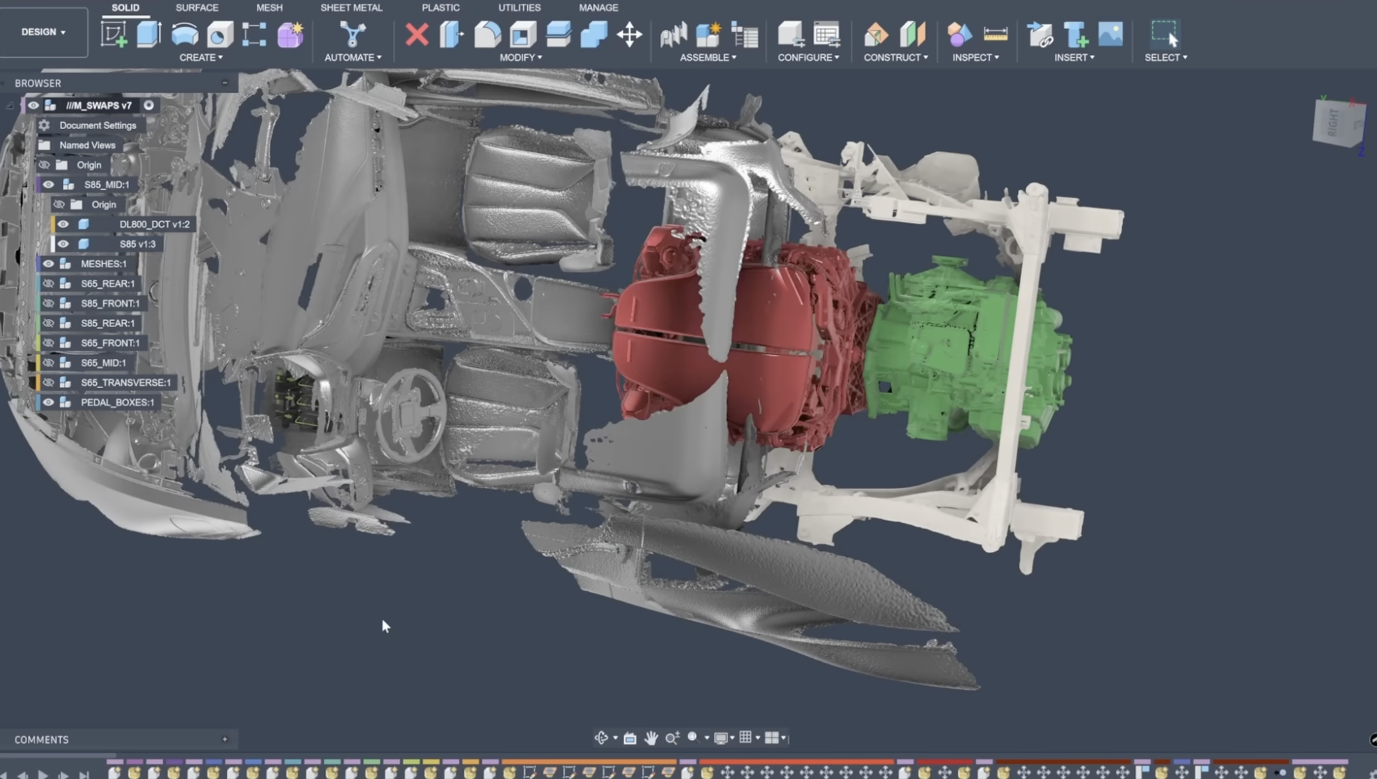Switch to the SHEET METAL tab
This screenshot has height=779, width=1377.
pos(351,8)
